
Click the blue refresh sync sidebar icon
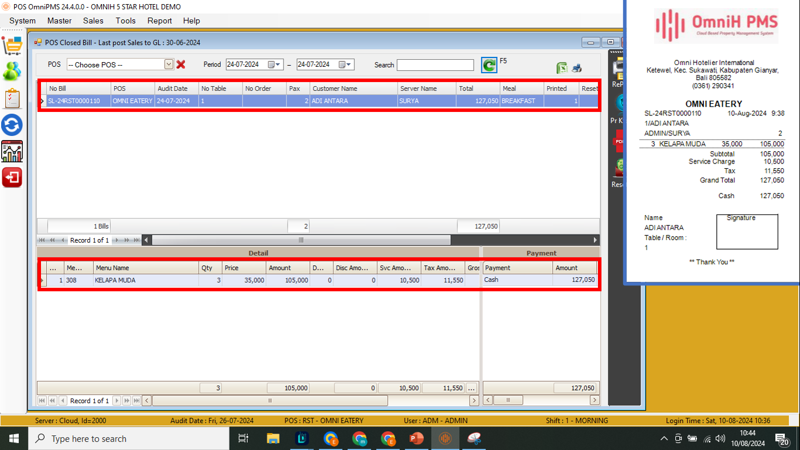pyautogui.click(x=12, y=125)
